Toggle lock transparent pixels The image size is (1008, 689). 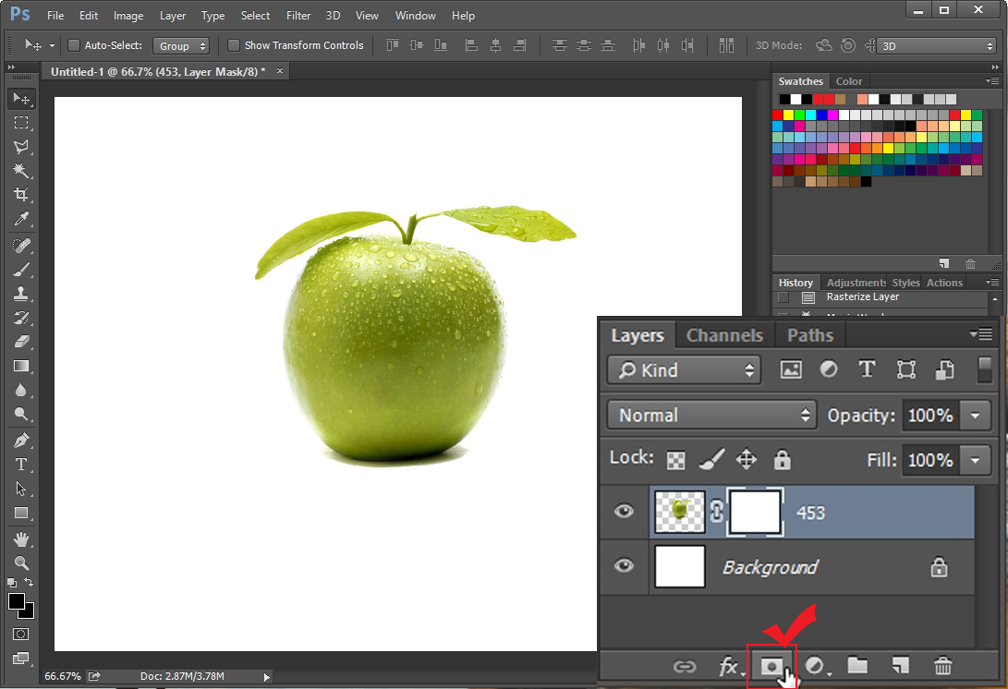click(675, 460)
